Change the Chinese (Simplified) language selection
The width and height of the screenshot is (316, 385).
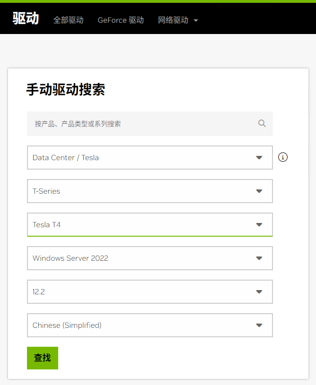pos(142,325)
